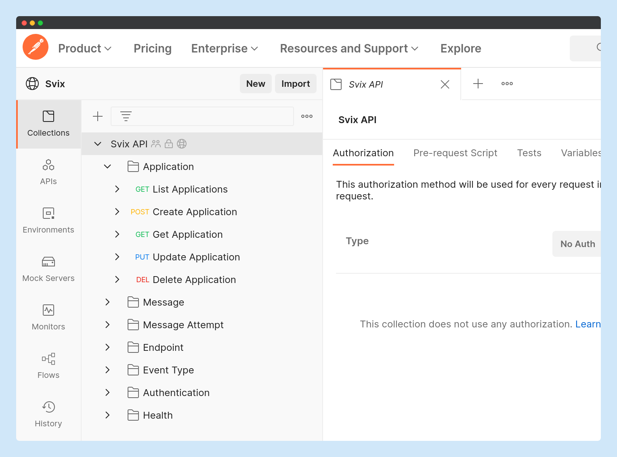The image size is (617, 457).
Task: Switch to the Tests tab
Action: [529, 153]
